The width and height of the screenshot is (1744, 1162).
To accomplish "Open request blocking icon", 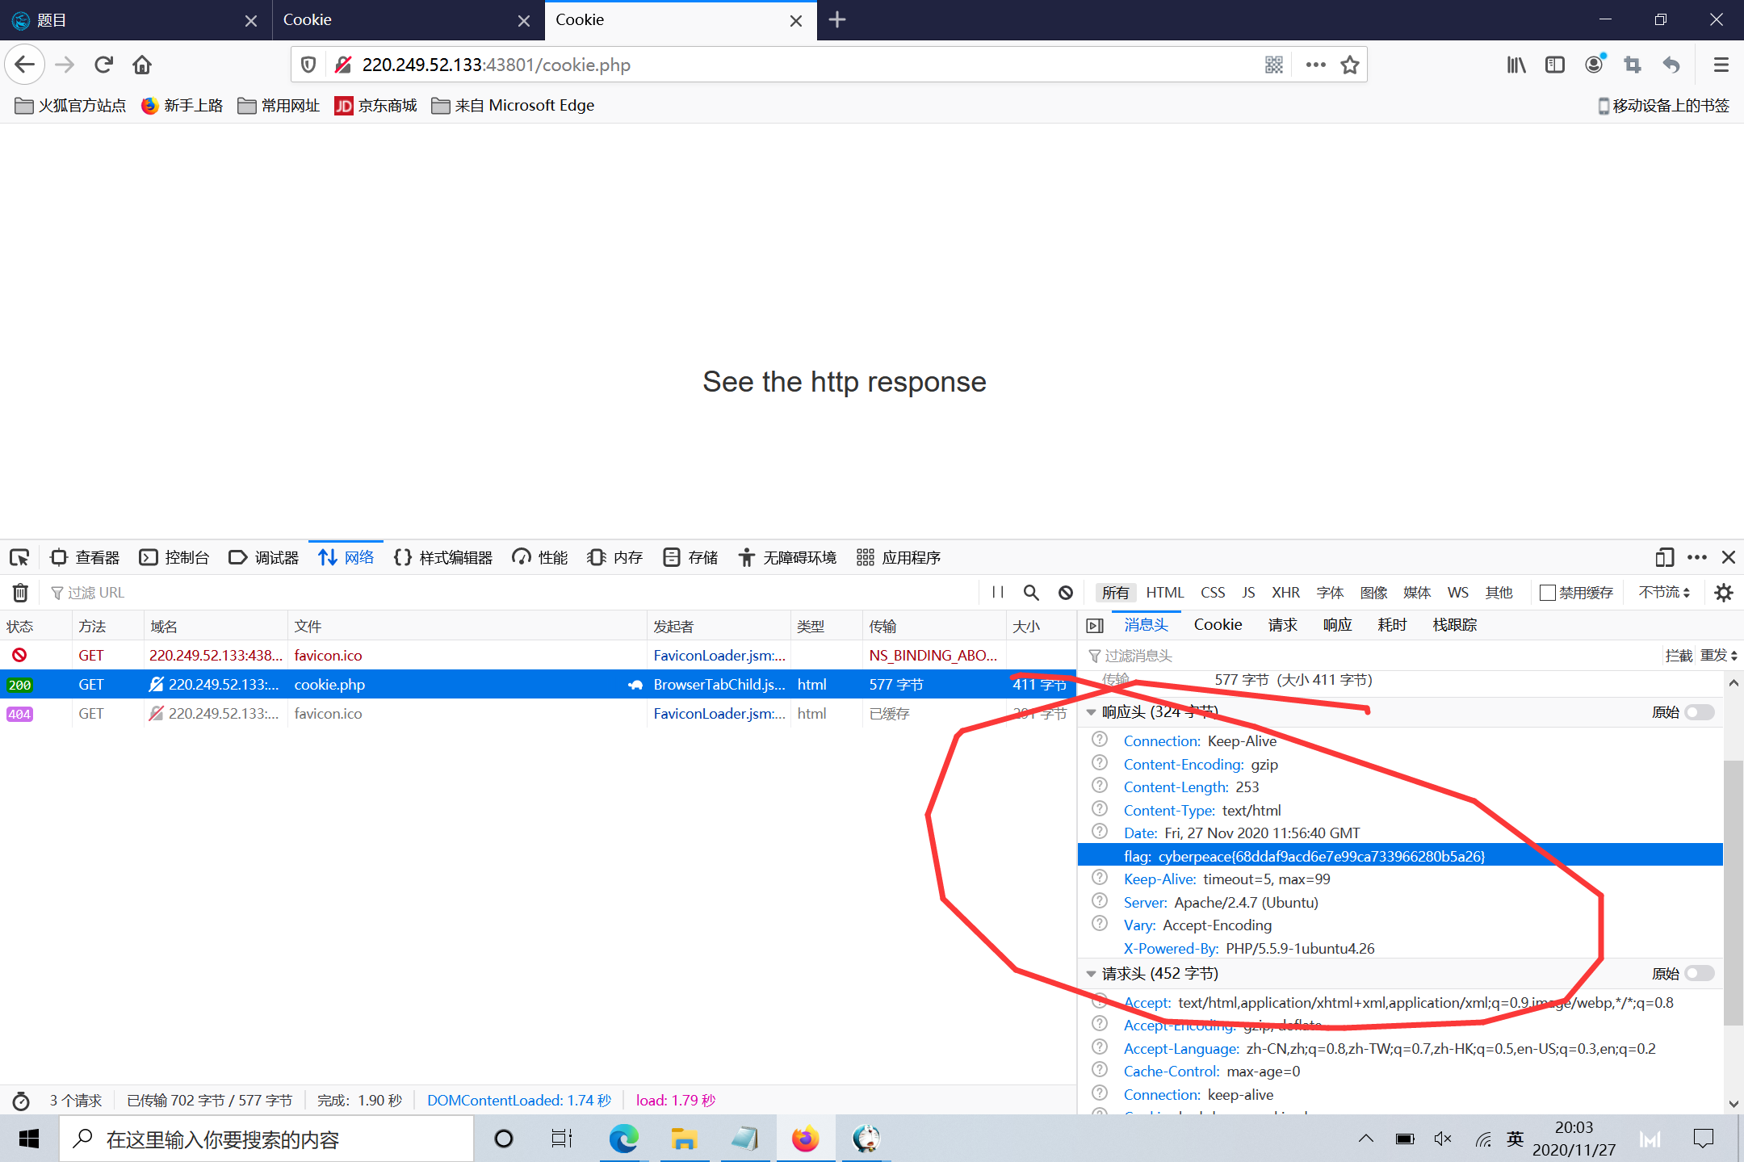I will [1066, 593].
